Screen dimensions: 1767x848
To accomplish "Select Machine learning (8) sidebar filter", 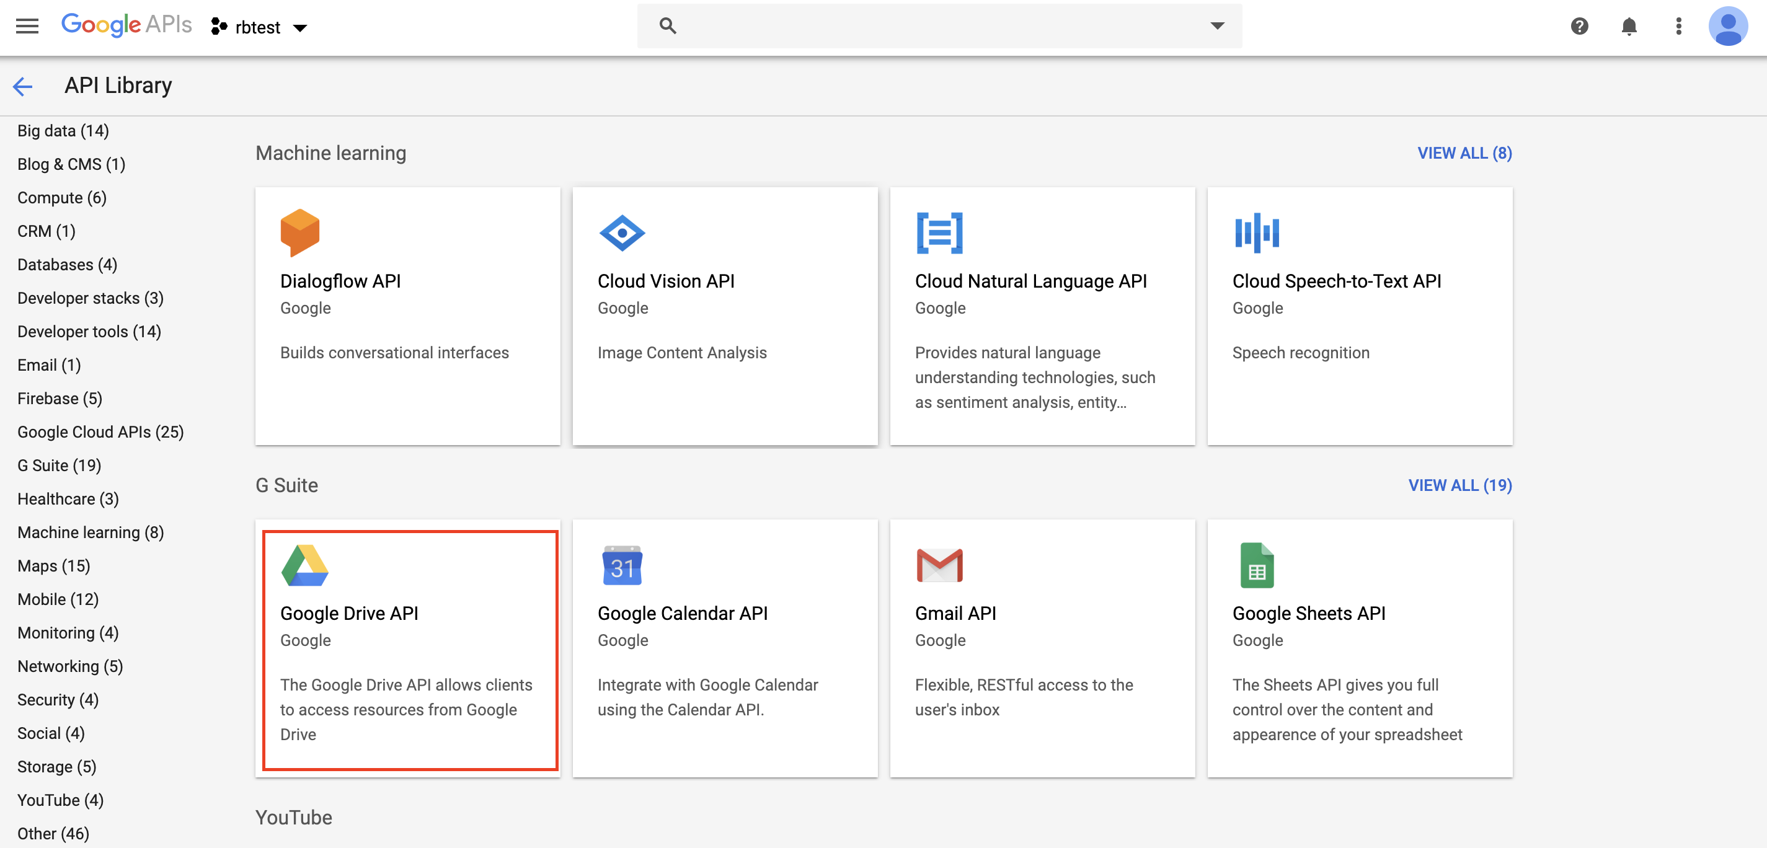I will click(x=91, y=532).
